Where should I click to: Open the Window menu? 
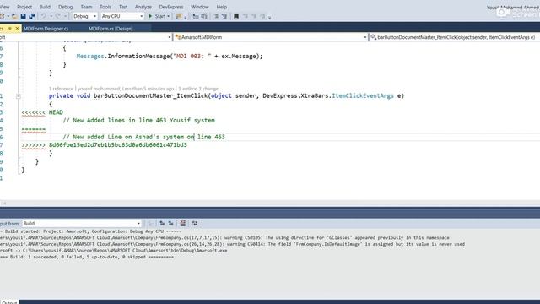(x=200, y=7)
